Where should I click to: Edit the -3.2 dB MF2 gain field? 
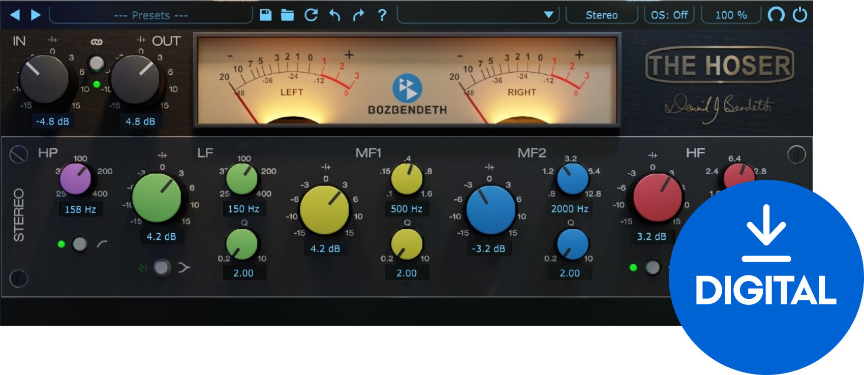(x=488, y=249)
